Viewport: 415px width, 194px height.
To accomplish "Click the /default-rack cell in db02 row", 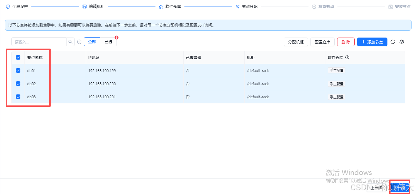I will (x=258, y=84).
